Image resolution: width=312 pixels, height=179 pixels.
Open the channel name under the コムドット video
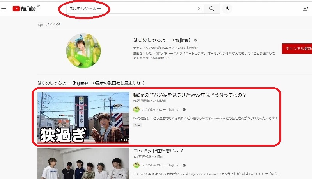(161, 165)
